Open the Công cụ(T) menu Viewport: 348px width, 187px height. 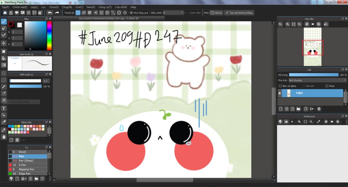click(x=105, y=7)
